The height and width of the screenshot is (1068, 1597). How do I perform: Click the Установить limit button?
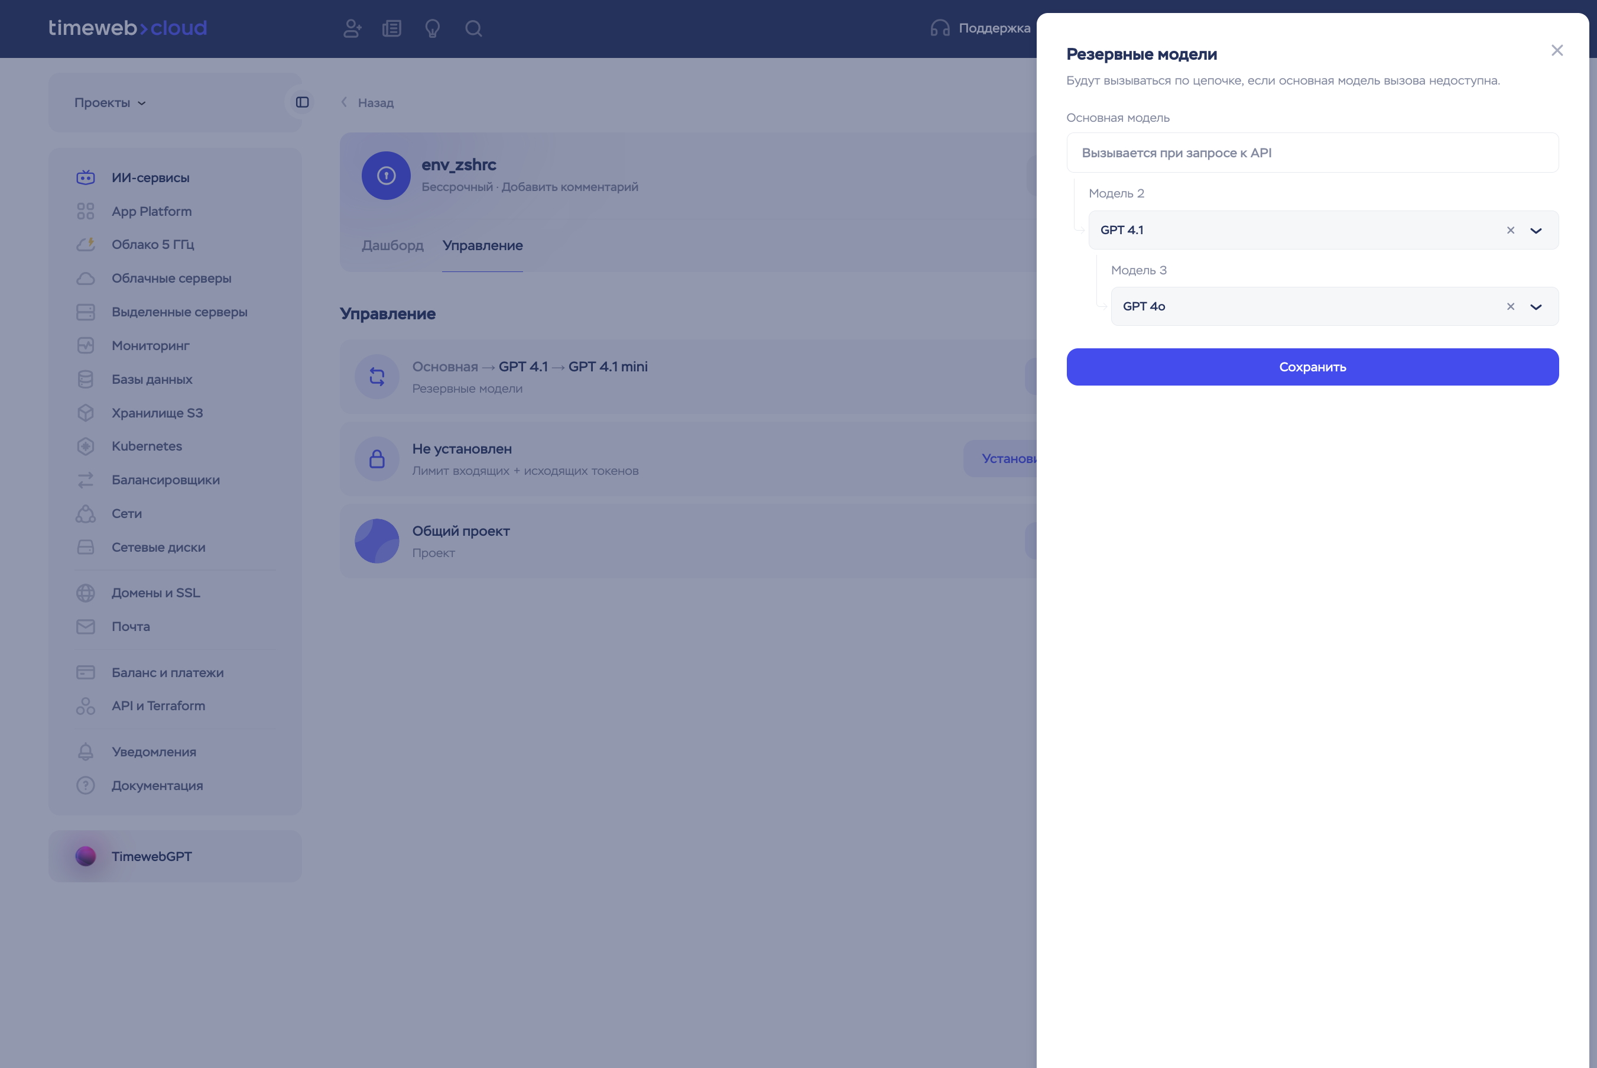(1000, 459)
